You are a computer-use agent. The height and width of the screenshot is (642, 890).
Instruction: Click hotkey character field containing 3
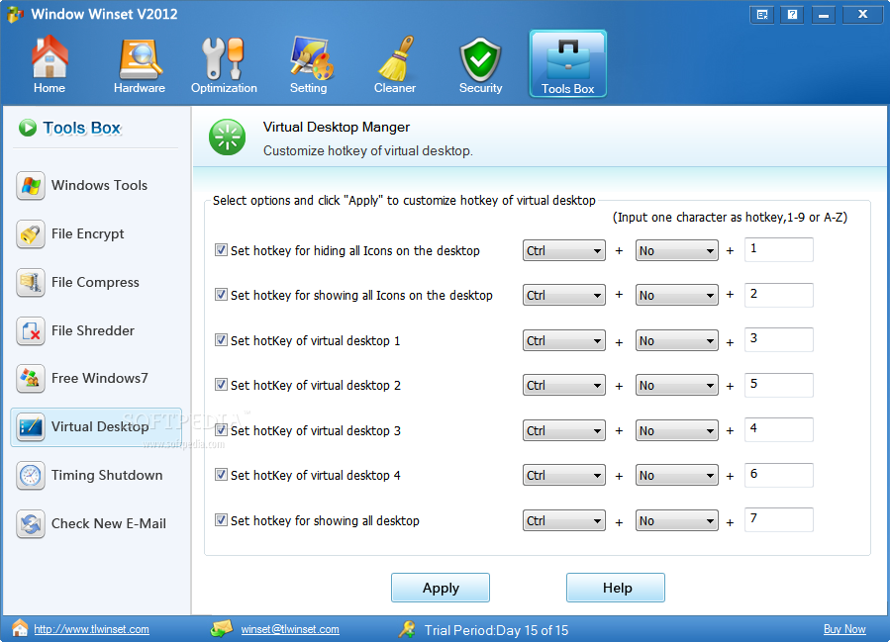click(x=779, y=339)
